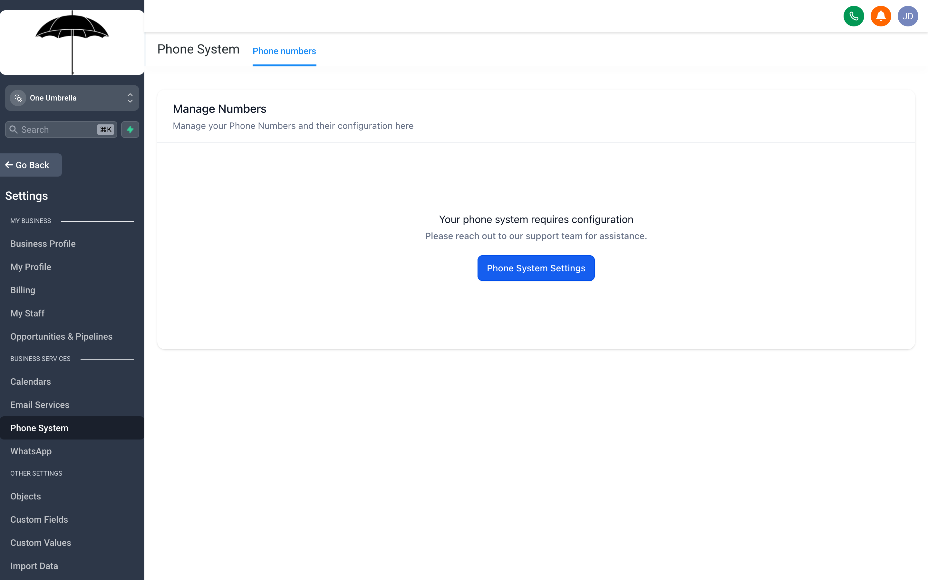Open Custom Values settings
Image resolution: width=928 pixels, height=580 pixels.
(x=72, y=543)
